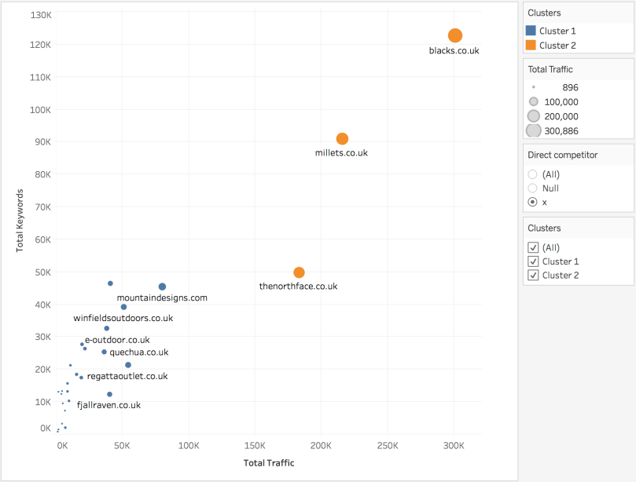Image resolution: width=636 pixels, height=482 pixels.
Task: Click the blue Cluster 1 legend swatch
Action: click(531, 31)
